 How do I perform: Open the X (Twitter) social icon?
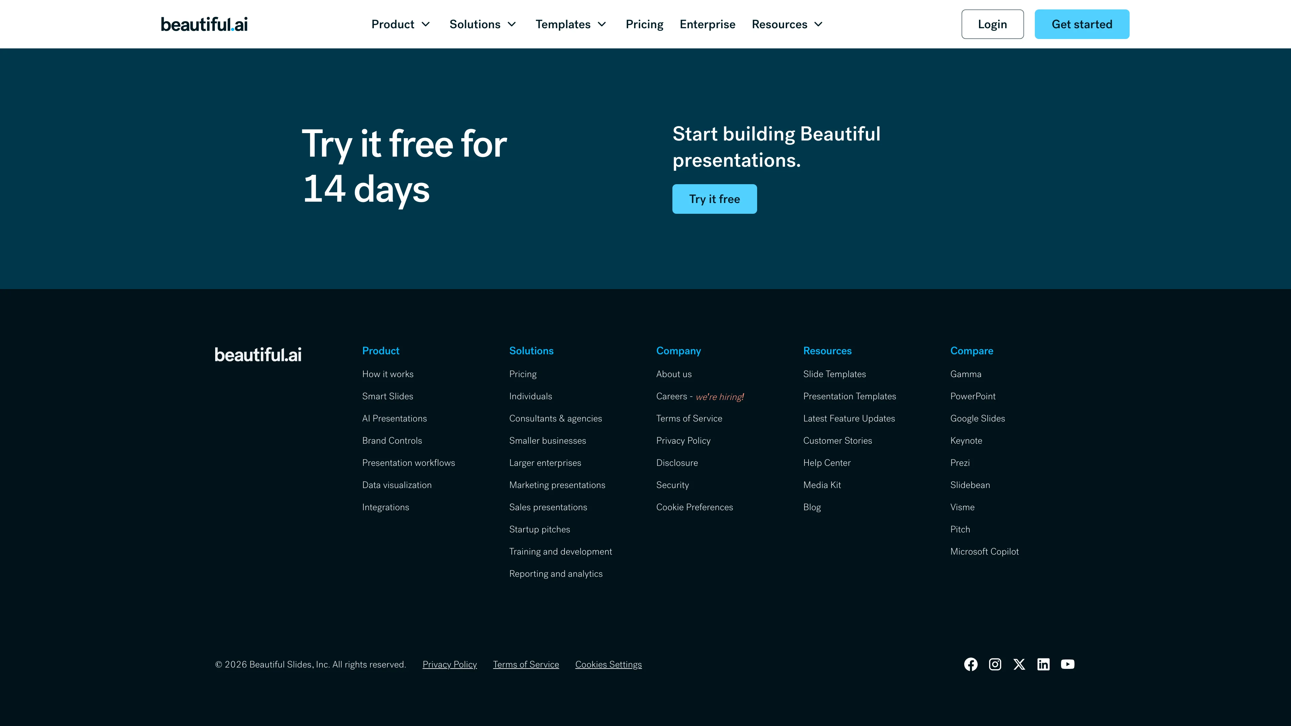1019,664
